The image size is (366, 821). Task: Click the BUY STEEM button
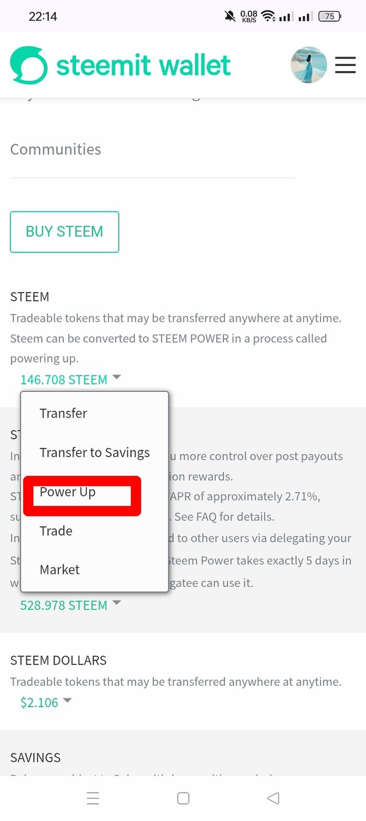click(65, 231)
